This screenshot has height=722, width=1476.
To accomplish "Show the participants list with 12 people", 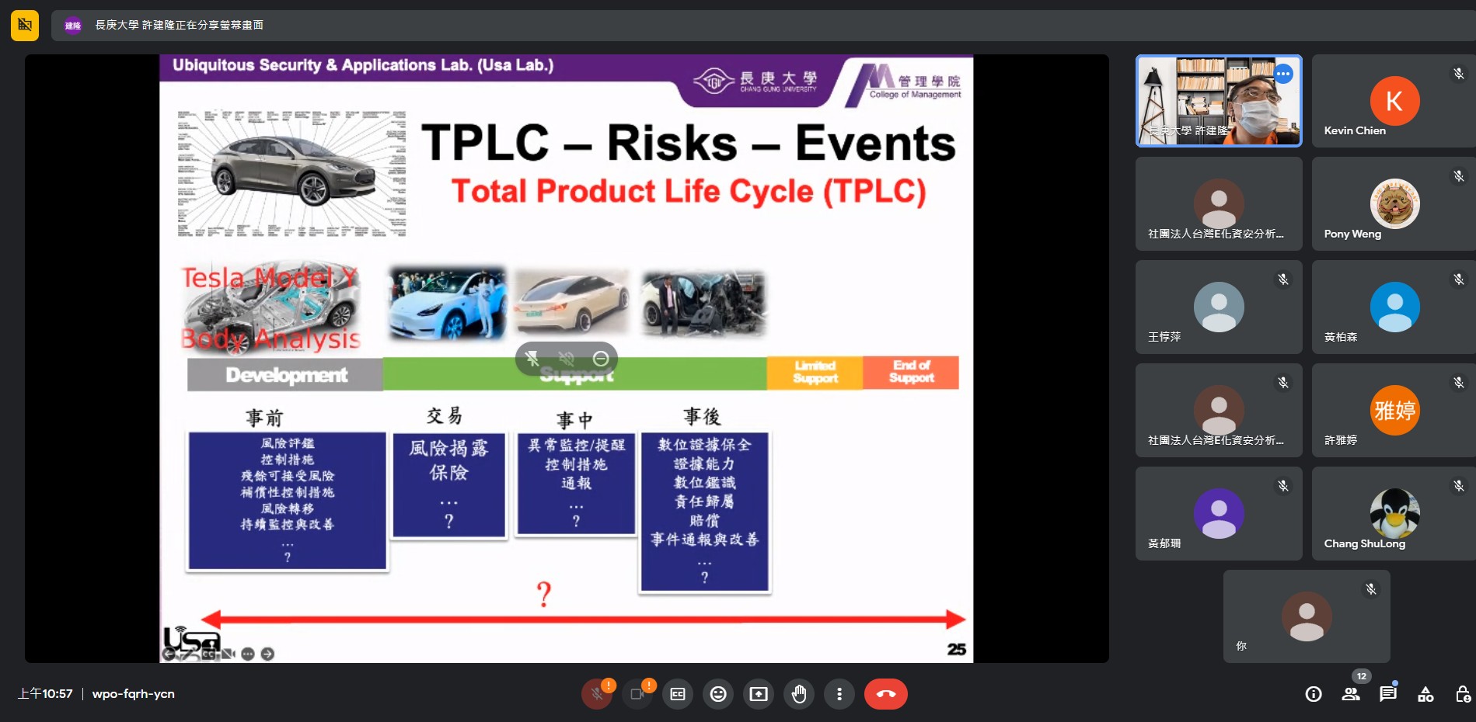I will point(1351,694).
